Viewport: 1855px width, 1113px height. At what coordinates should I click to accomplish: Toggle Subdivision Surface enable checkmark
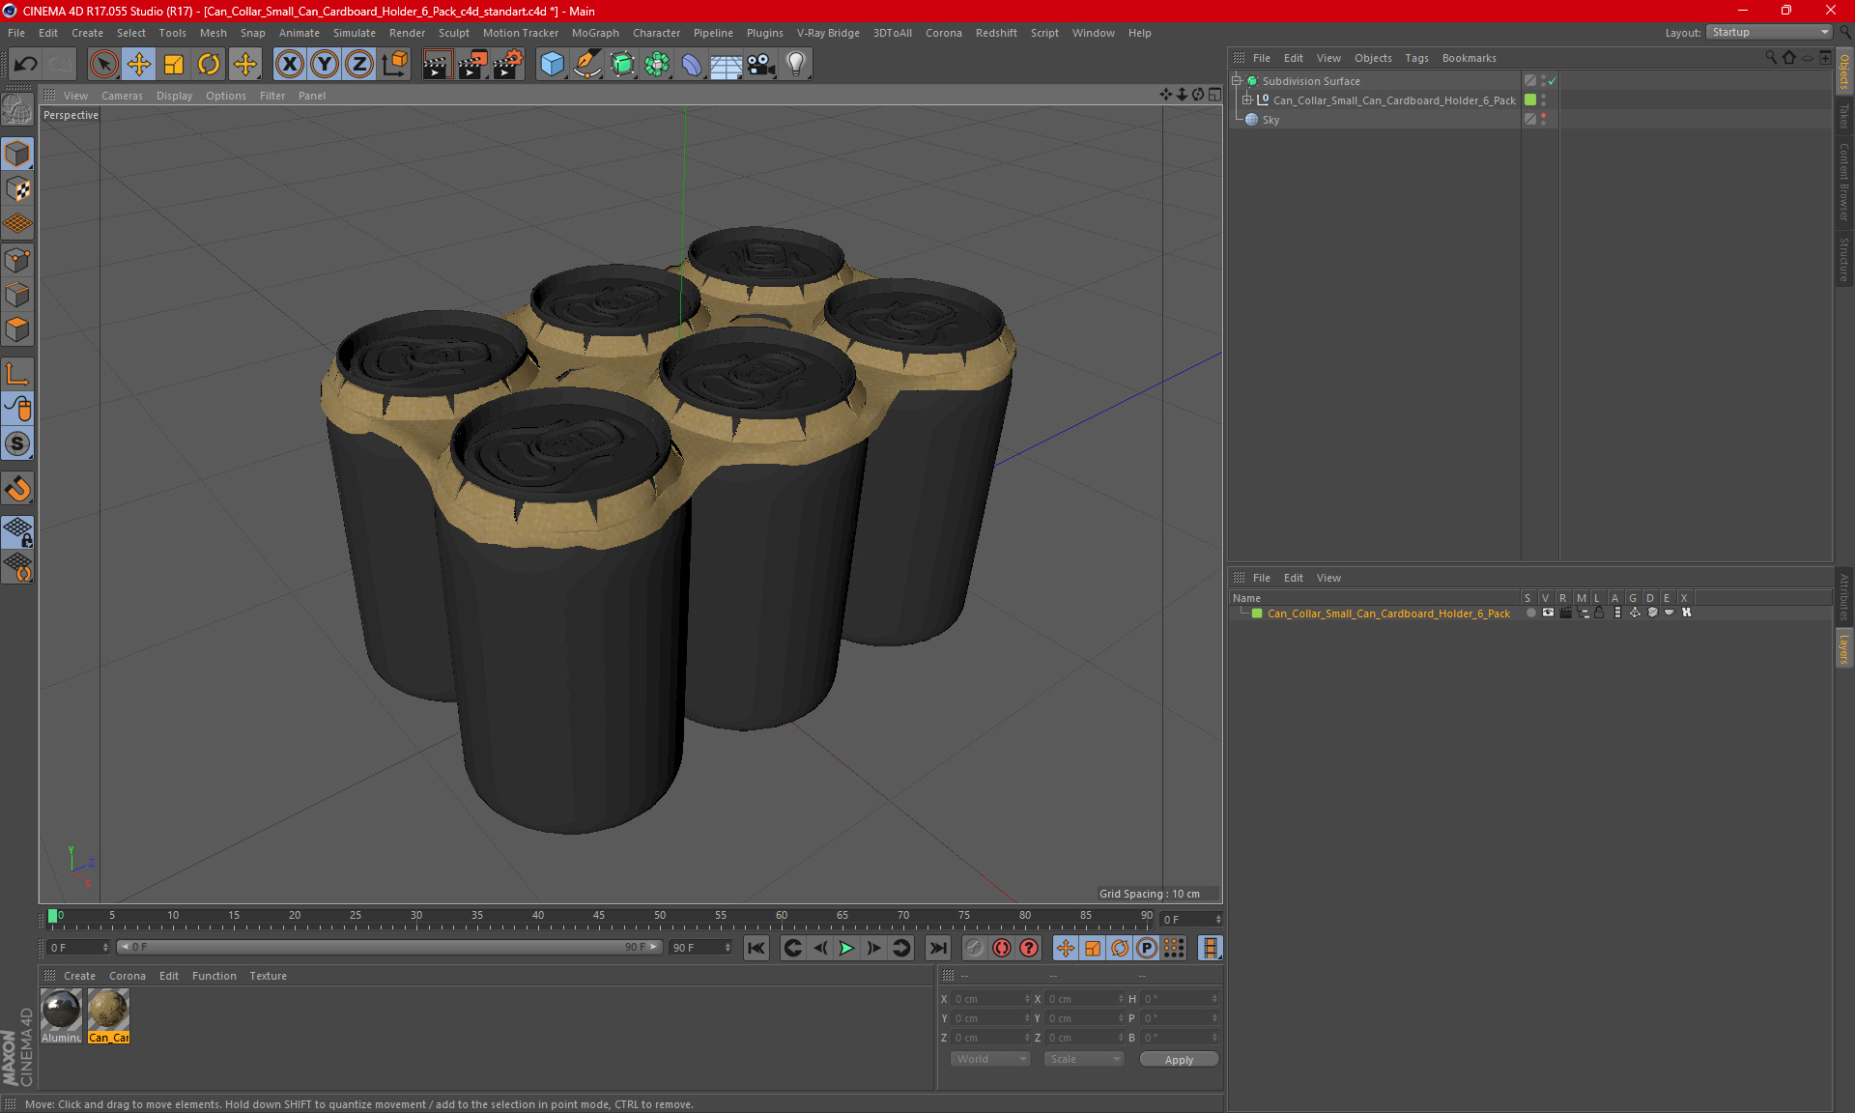tap(1552, 81)
